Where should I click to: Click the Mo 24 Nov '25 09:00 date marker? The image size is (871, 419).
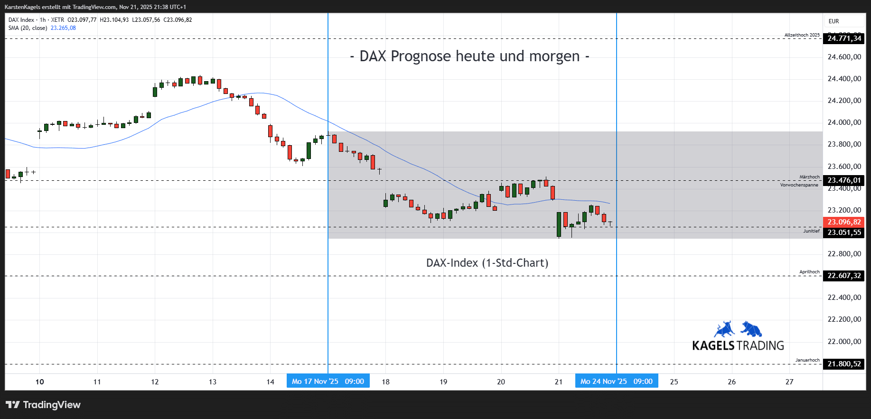tap(616, 382)
